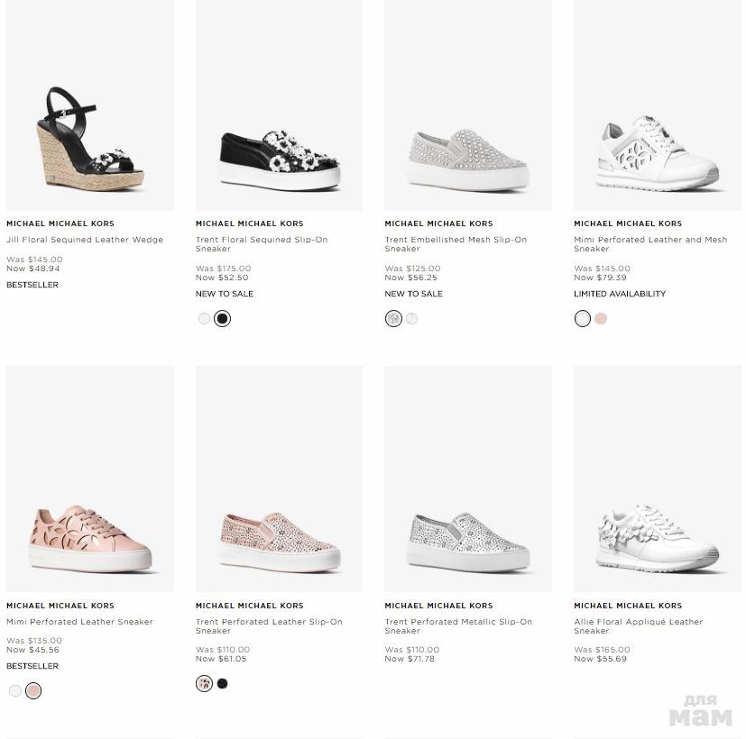Image resolution: width=746 pixels, height=739 pixels.
Task: Choose white swatch under Trent Embellished Mesh Slip-On
Action: tap(412, 318)
